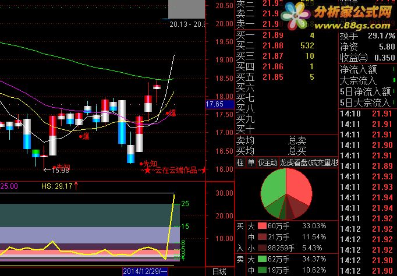Click the dark red swatch beside 21万手
The image size is (397, 276).
coord(262,237)
